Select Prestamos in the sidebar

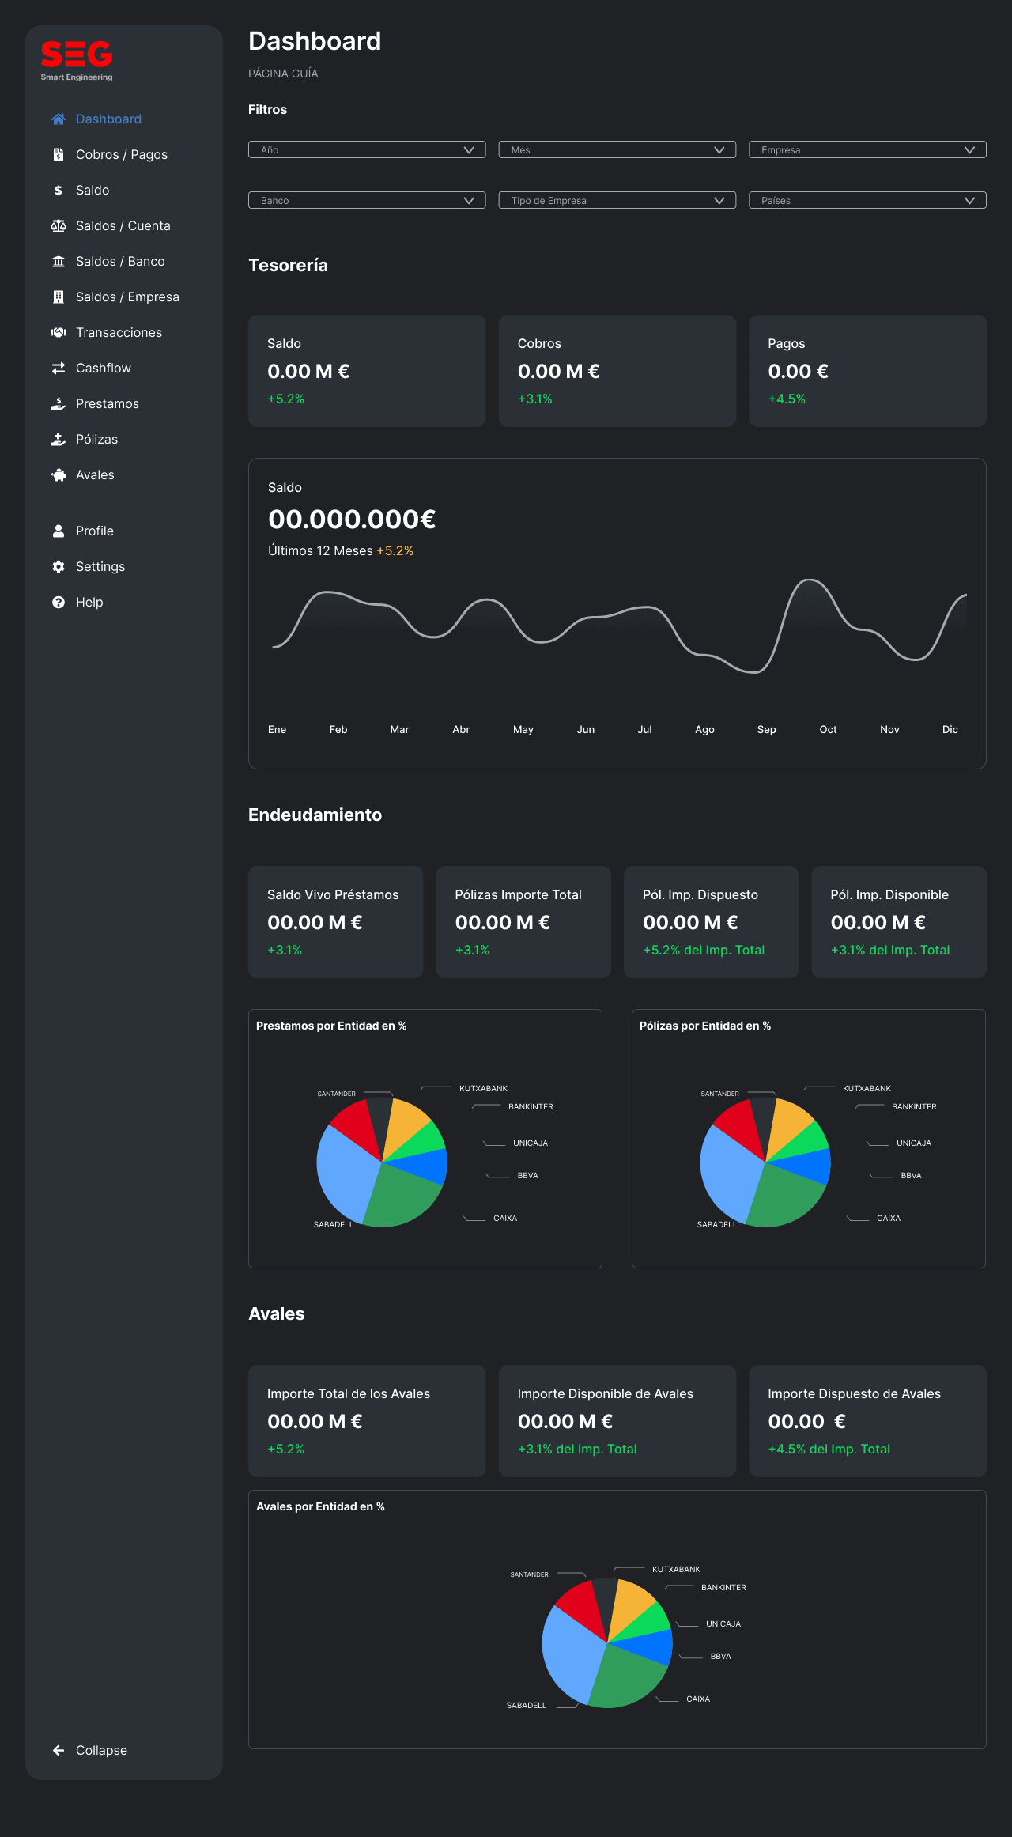(x=107, y=404)
